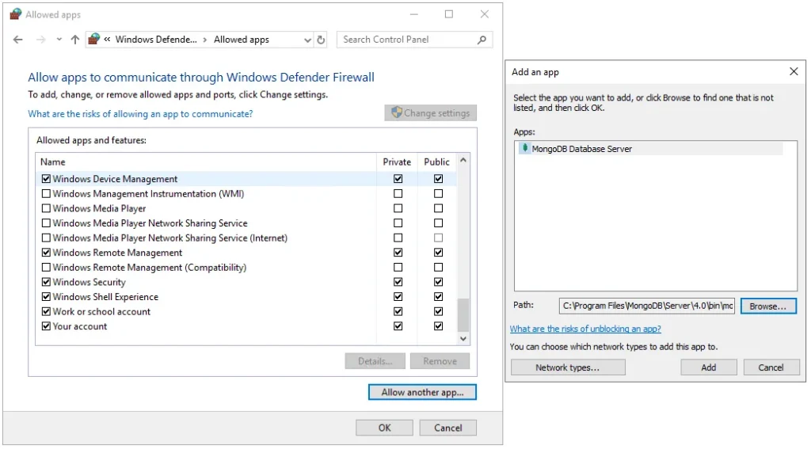Click the Up one level arrow
The height and width of the screenshot is (449, 811).
(x=75, y=40)
